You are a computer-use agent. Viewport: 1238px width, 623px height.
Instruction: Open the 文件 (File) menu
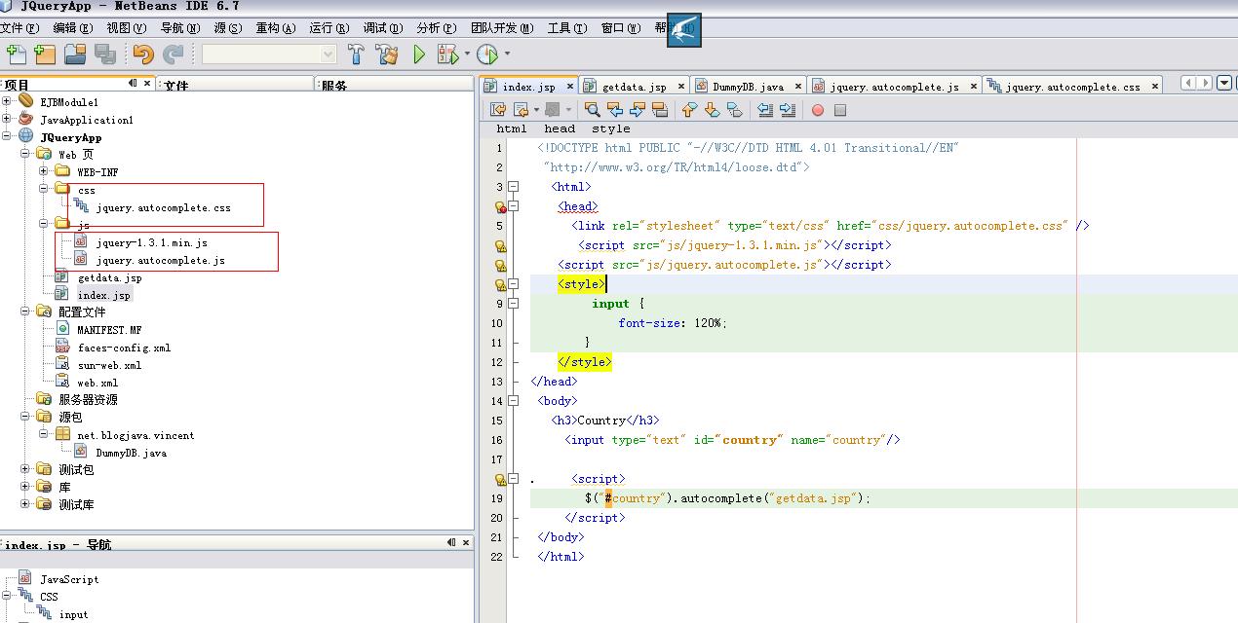[19, 28]
